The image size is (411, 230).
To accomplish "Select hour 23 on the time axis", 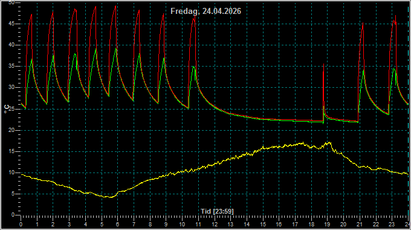I will click(x=392, y=225).
